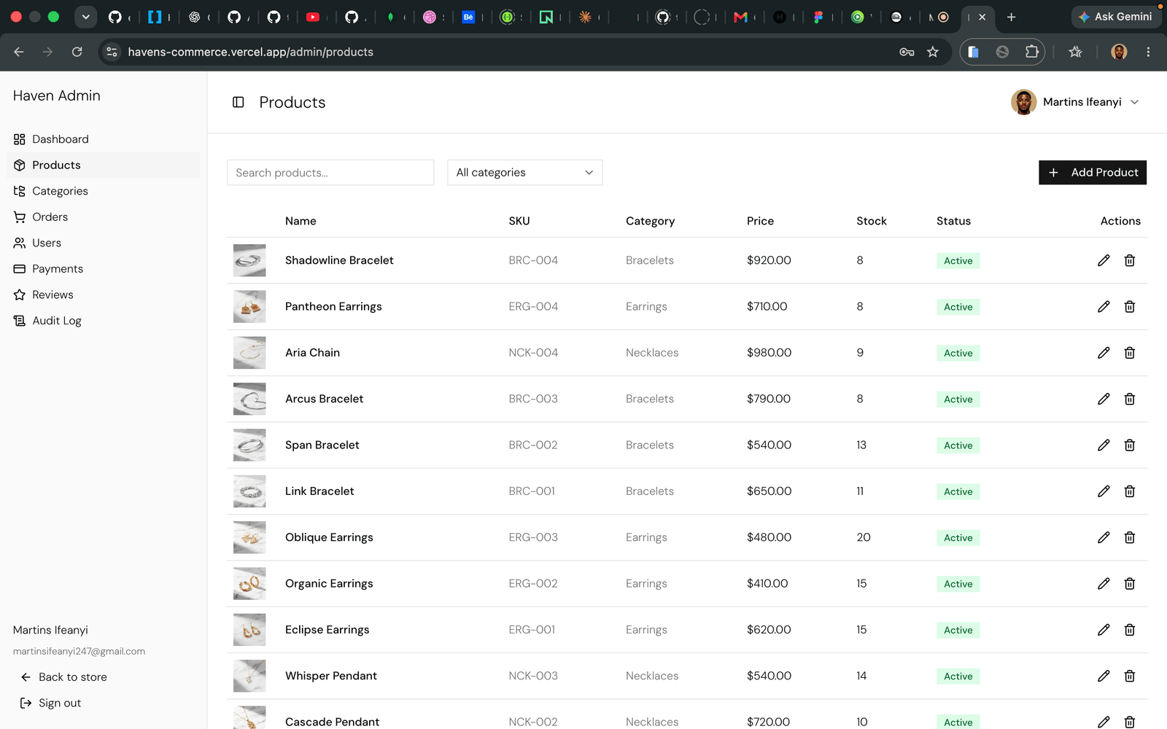1167x729 pixels.
Task: Expand Martins Ifeanyi account menu
Action: coord(1075,102)
